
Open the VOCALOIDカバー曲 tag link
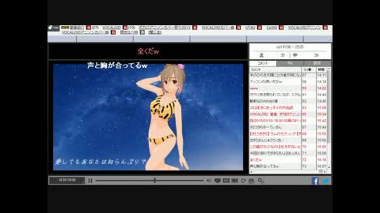[218, 28]
